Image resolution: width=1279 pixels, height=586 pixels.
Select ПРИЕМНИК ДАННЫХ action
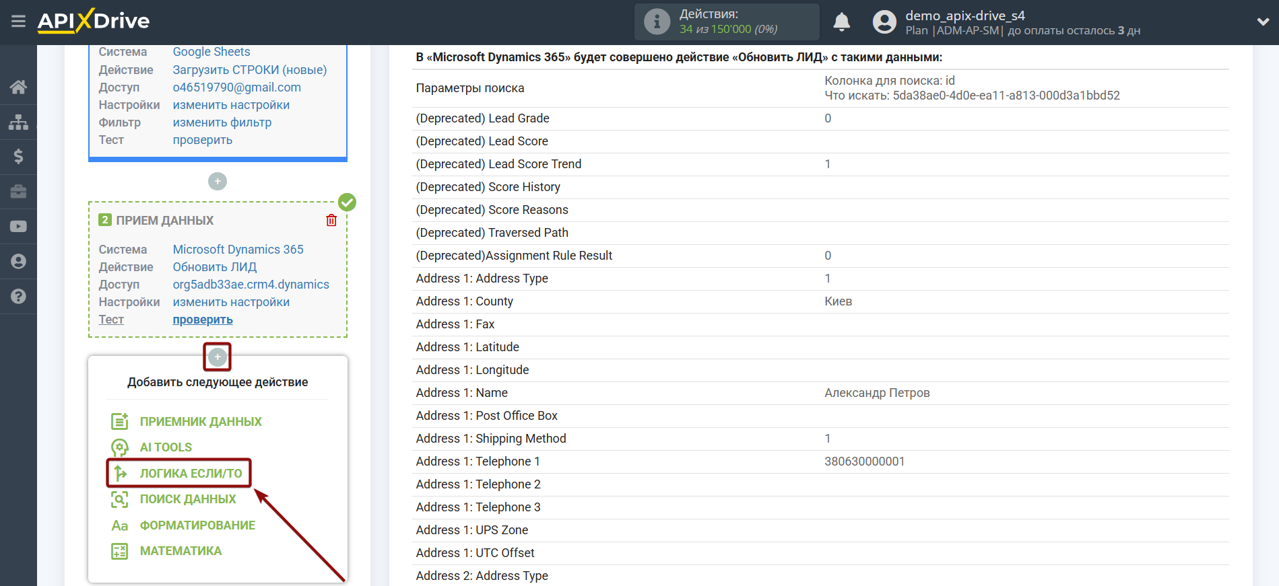[x=201, y=422]
